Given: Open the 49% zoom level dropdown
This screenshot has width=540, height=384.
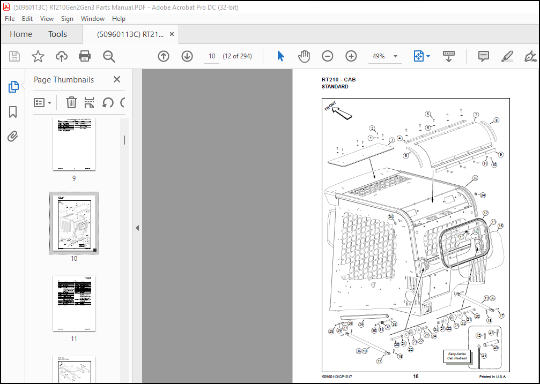Looking at the screenshot, I should 395,56.
